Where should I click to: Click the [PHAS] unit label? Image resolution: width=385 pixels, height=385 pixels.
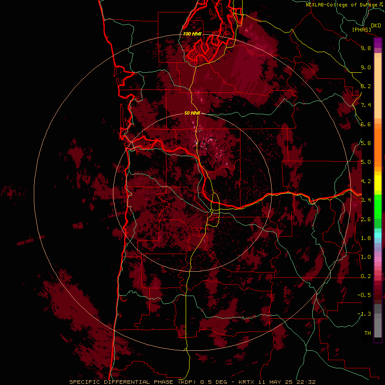361,30
